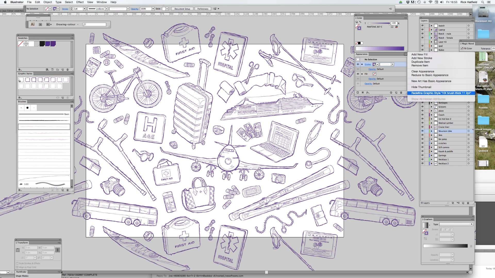The width and height of the screenshot is (495, 278).
Task: Click the Add New Effect fx icon
Action: click(x=368, y=92)
